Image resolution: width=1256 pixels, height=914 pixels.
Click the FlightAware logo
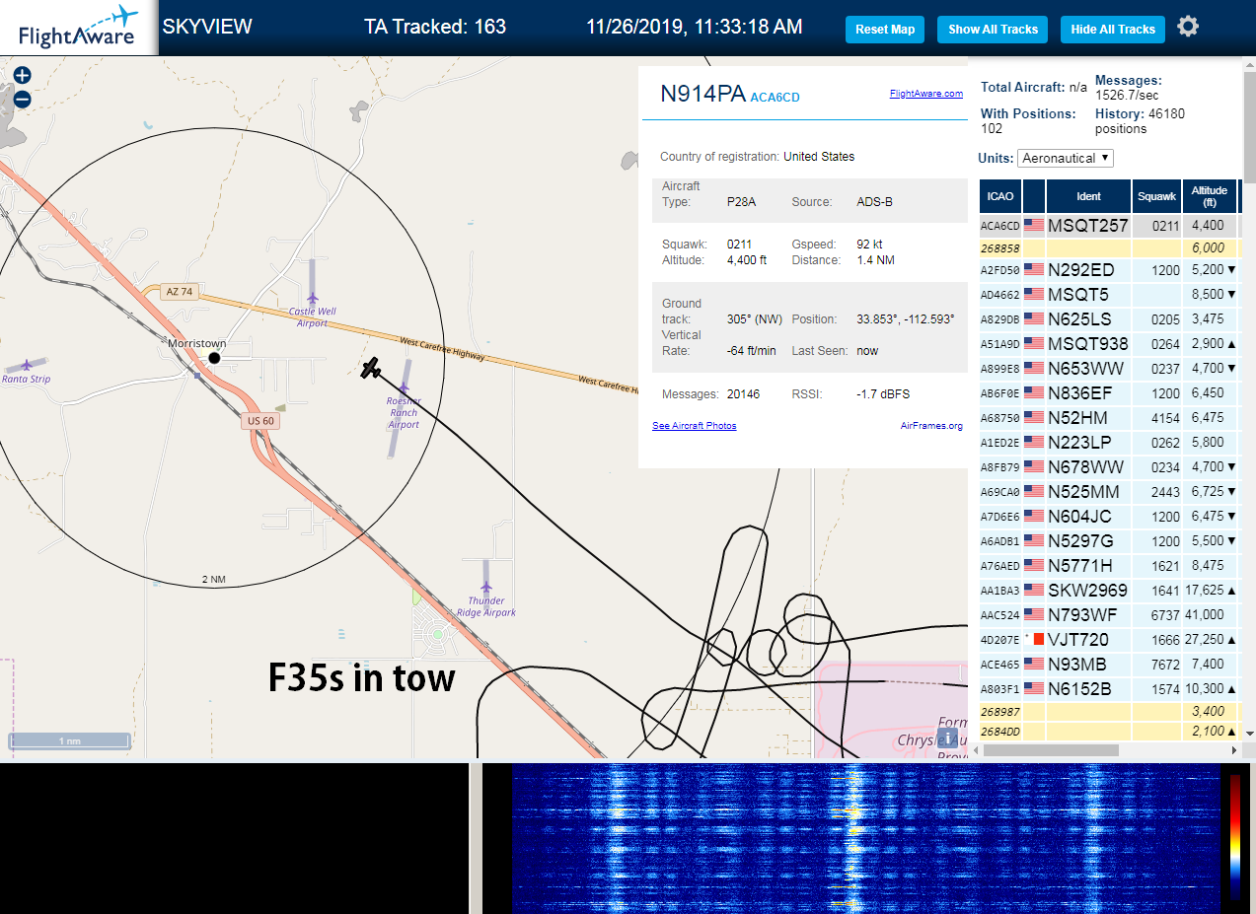click(78, 28)
